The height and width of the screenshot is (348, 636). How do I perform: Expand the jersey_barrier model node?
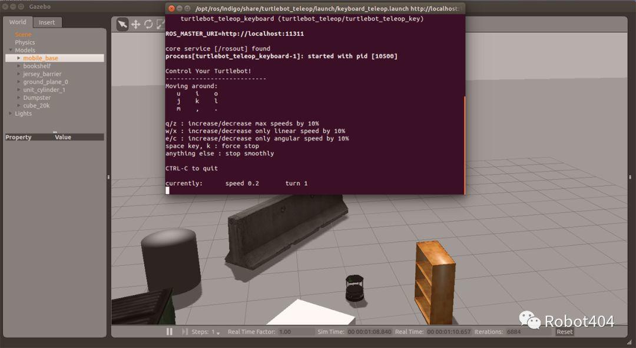point(19,73)
